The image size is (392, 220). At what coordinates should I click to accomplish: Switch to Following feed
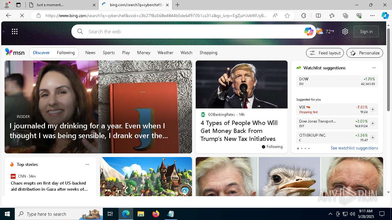pos(66,53)
